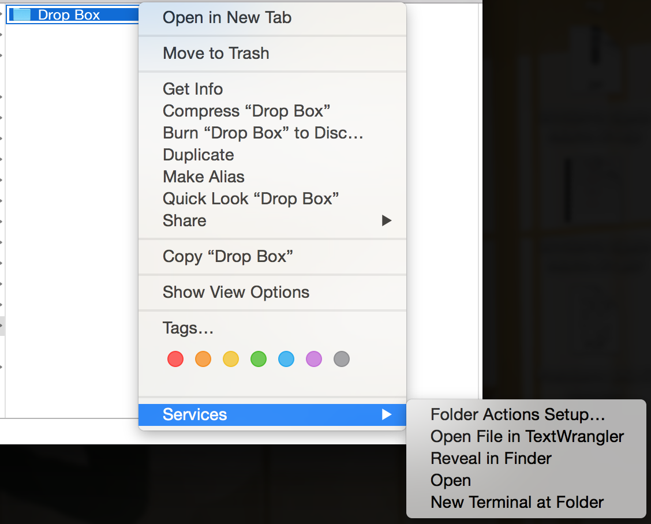Open Get Info for Drop Box
651x524 pixels.
click(x=193, y=89)
